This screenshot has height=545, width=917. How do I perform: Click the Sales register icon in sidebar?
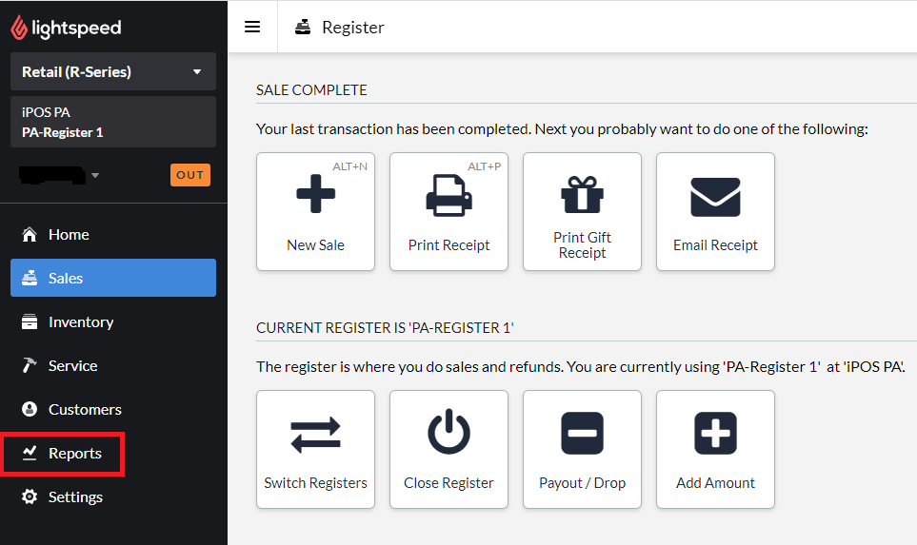[x=30, y=278]
